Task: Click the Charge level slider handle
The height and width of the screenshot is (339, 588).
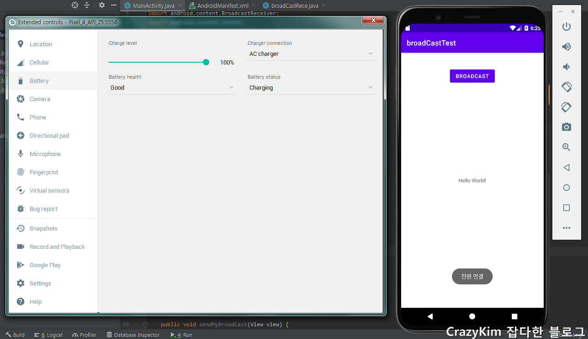Action: [206, 62]
